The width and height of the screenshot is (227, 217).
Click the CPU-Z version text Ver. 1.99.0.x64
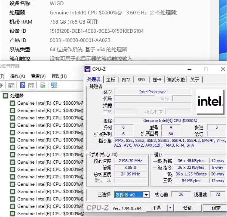pyautogui.click(x=127, y=208)
